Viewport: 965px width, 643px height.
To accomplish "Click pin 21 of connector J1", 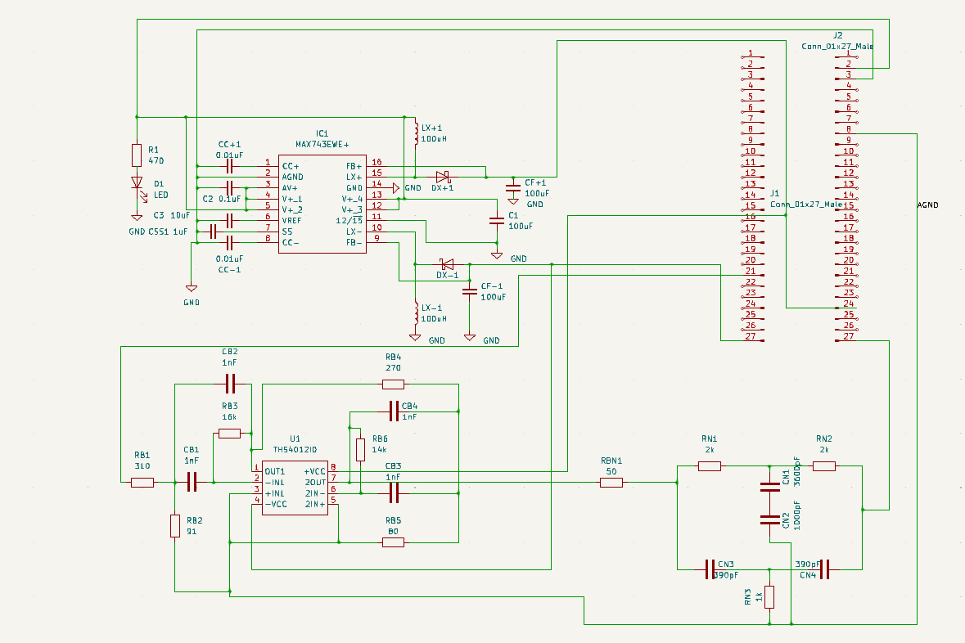I will click(753, 272).
